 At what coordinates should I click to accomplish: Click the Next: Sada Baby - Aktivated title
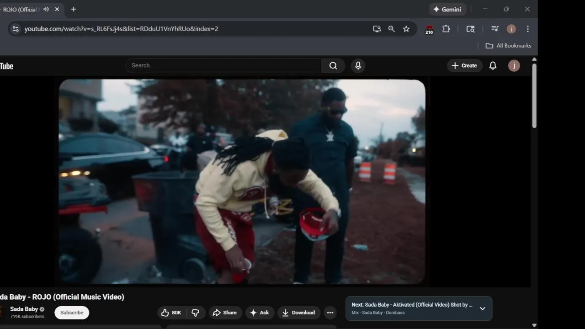[412, 304]
